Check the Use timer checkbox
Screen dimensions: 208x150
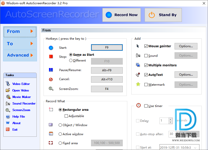146,106
